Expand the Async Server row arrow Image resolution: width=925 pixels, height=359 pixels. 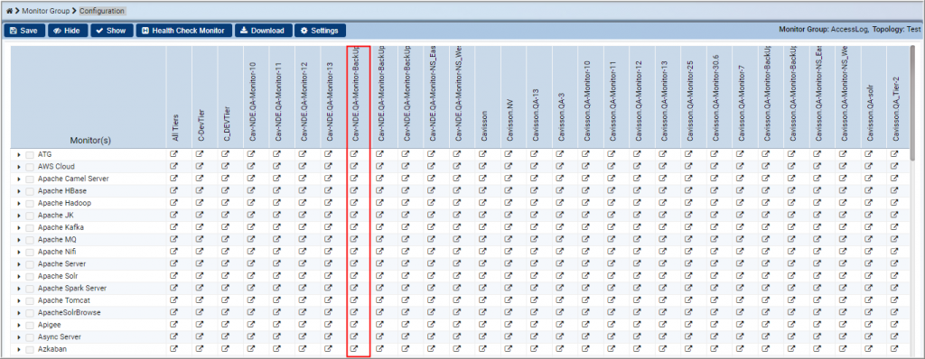point(19,337)
